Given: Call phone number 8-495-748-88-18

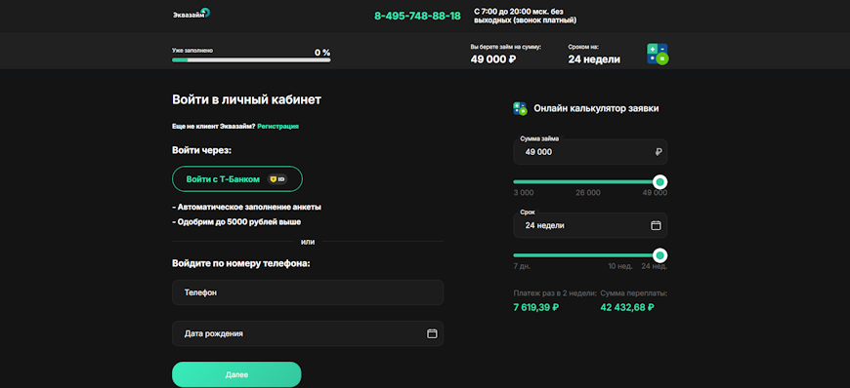Looking at the screenshot, I should pyautogui.click(x=417, y=16).
